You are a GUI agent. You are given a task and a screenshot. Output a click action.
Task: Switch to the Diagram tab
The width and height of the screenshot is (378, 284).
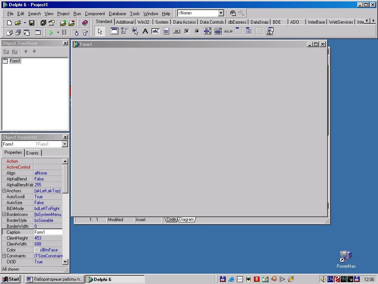186,219
